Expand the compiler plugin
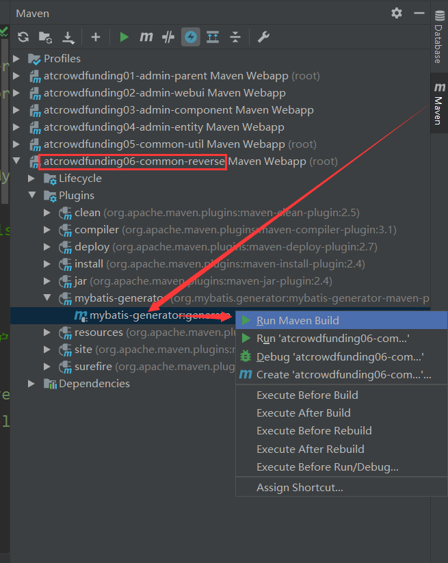 47,230
